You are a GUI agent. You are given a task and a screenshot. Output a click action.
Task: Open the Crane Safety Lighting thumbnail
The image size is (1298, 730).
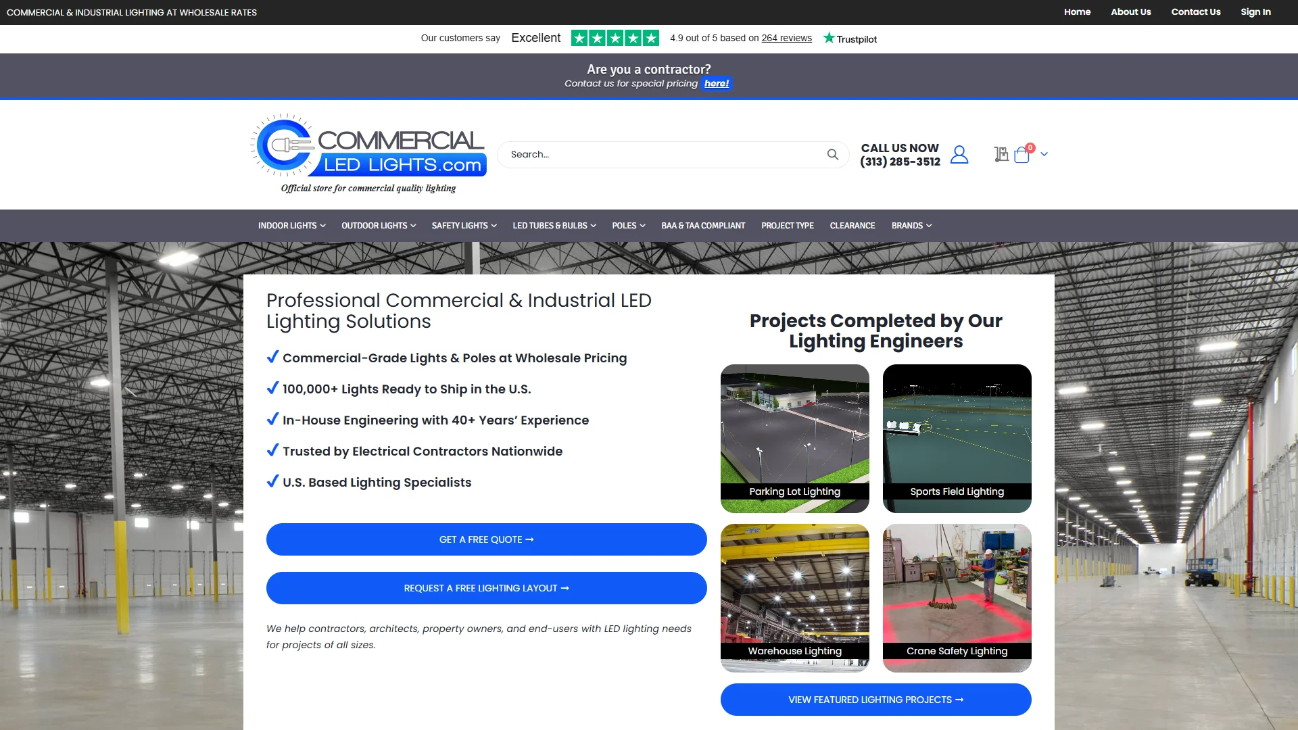point(957,598)
